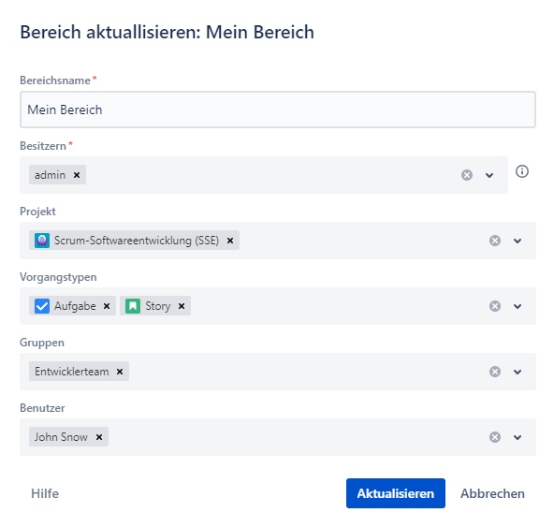Clear all Vorgangstypen selections
Screen dimensions: 554x527
coord(495,306)
